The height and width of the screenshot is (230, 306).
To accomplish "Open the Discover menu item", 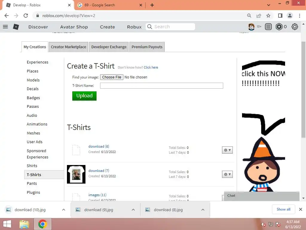I will (x=38, y=27).
